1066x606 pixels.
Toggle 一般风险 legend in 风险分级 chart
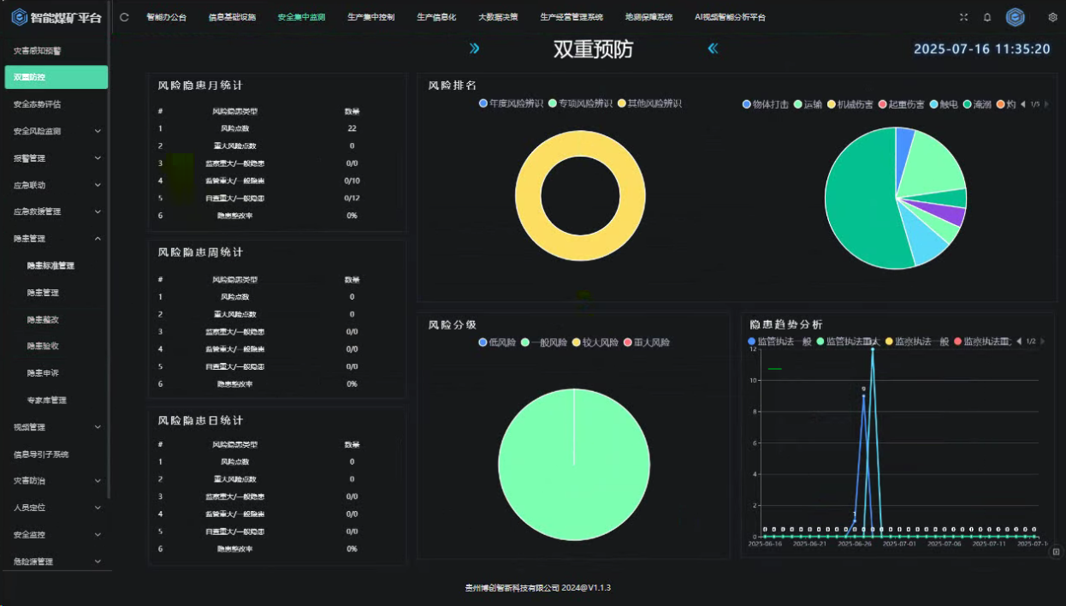(543, 342)
